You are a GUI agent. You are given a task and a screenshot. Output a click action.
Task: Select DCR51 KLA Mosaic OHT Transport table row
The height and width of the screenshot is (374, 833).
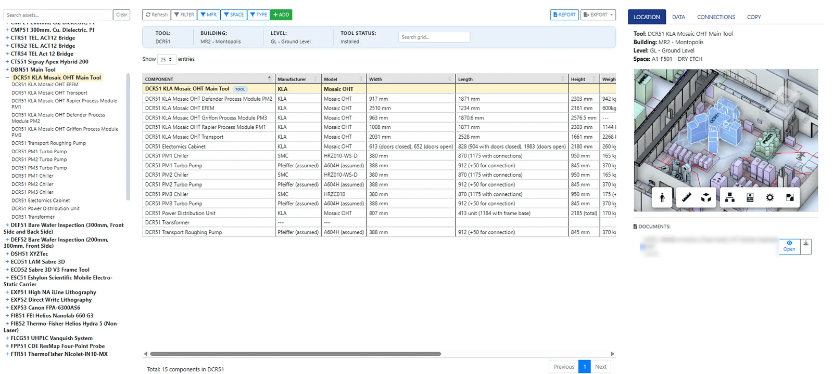[x=379, y=137]
